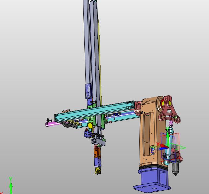Pick the magenta rod end below red bracket
The height and width of the screenshot is (194, 209).
(x=170, y=123)
